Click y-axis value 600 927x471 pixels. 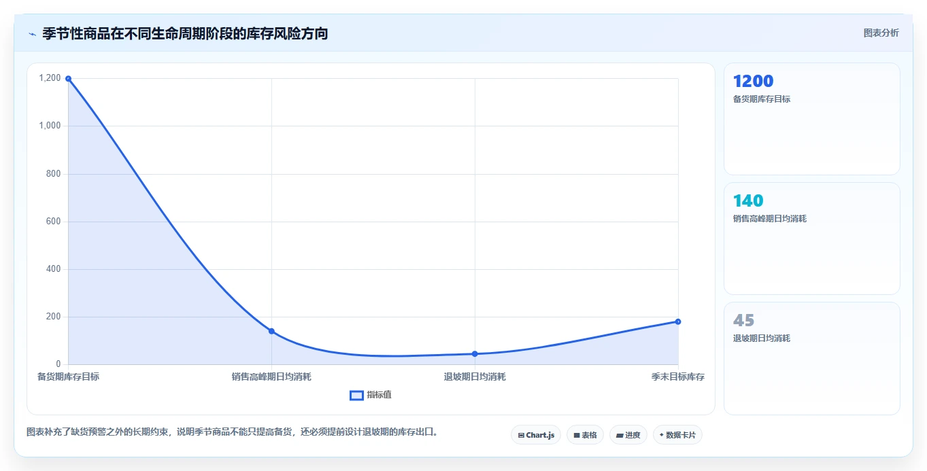point(54,222)
